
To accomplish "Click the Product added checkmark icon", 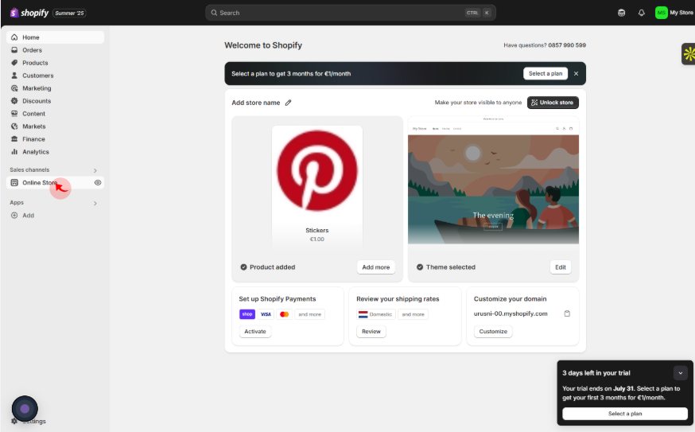I will coord(243,267).
